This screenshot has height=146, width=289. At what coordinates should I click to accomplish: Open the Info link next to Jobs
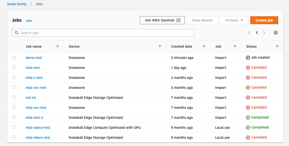tap(29, 21)
